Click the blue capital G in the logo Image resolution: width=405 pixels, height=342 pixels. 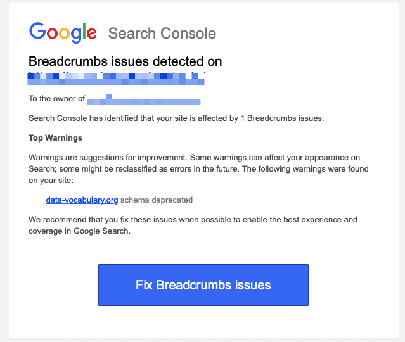coord(37,32)
